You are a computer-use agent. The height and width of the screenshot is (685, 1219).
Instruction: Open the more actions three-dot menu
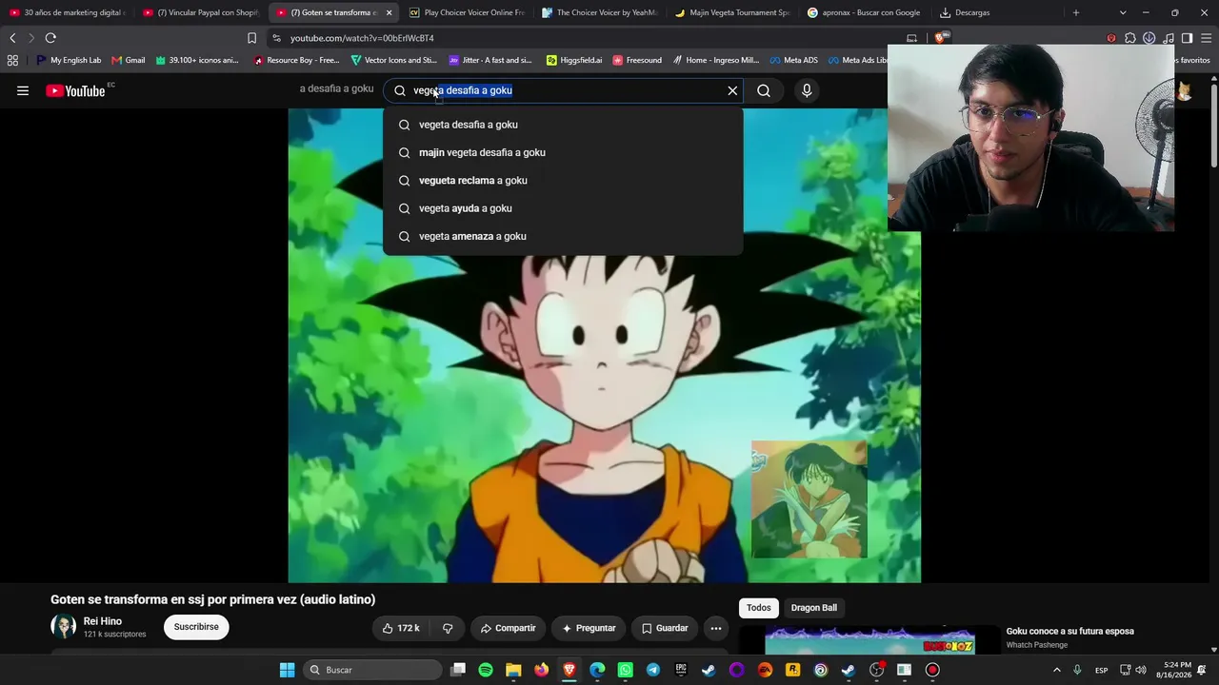[716, 628]
